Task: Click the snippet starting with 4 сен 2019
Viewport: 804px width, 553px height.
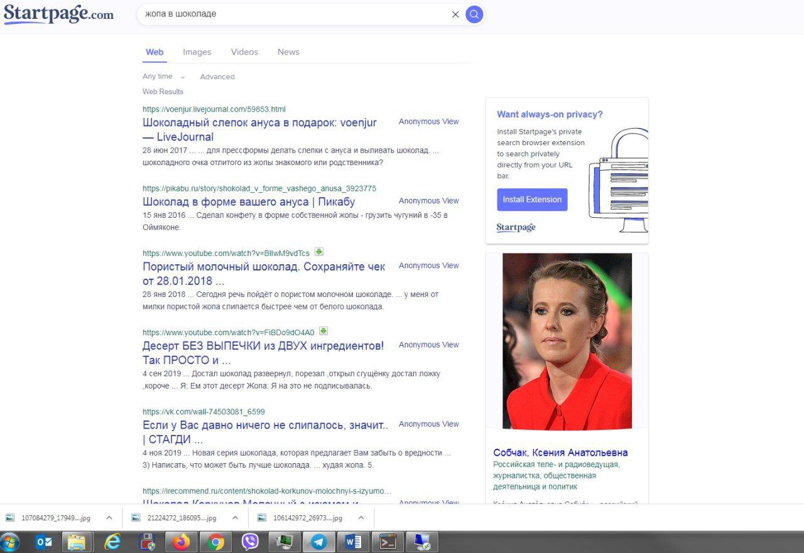Action: (291, 380)
